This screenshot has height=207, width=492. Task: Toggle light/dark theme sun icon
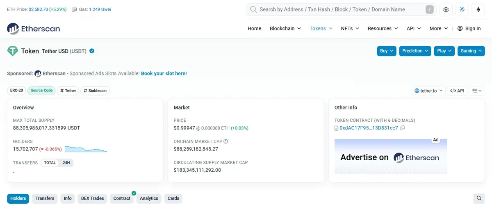pos(462,9)
